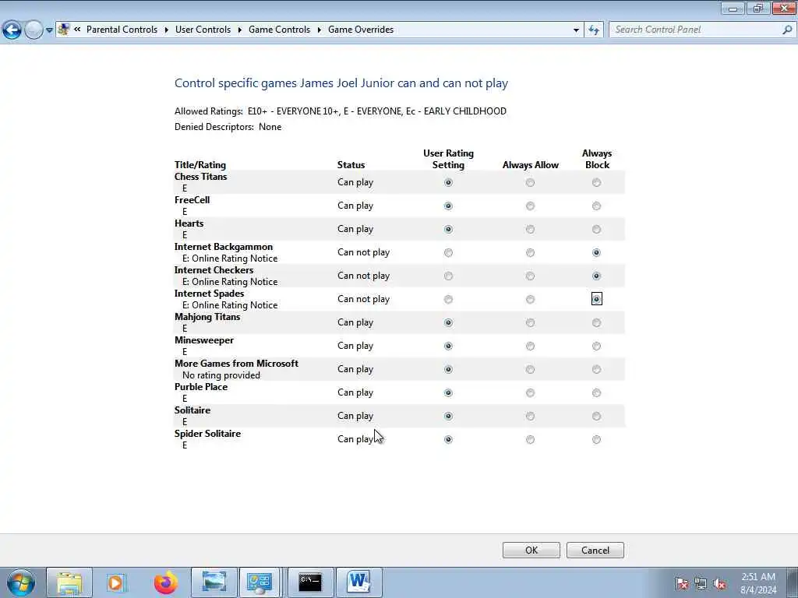
Task: Click the magnifier search icon
Action: pos(787,30)
